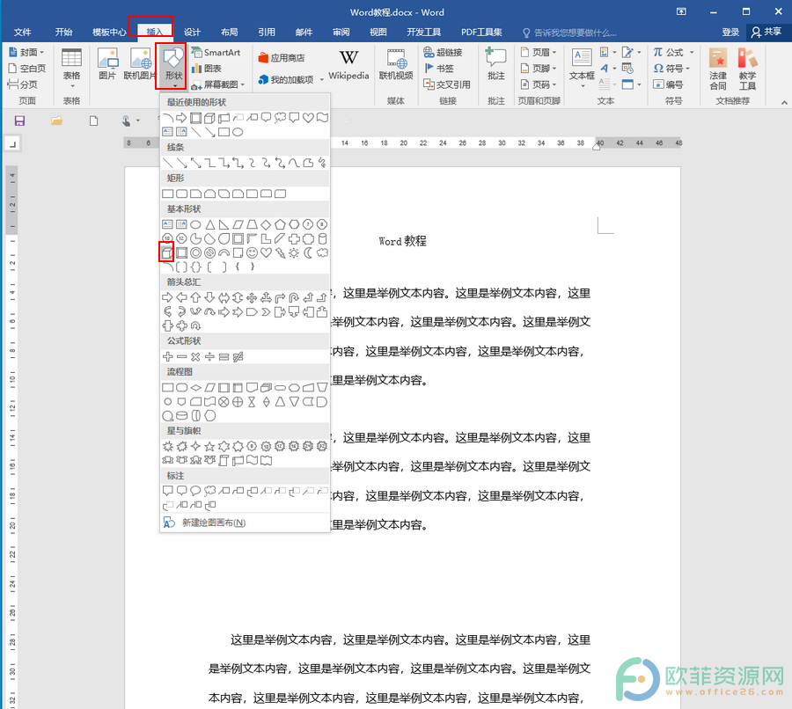Pick the cylinder (can) shape
This screenshot has width=792, height=709.
(322, 239)
